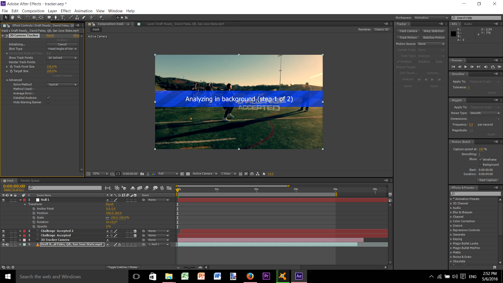
Task: Toggle region of interest in viewer
Action: 182,174
